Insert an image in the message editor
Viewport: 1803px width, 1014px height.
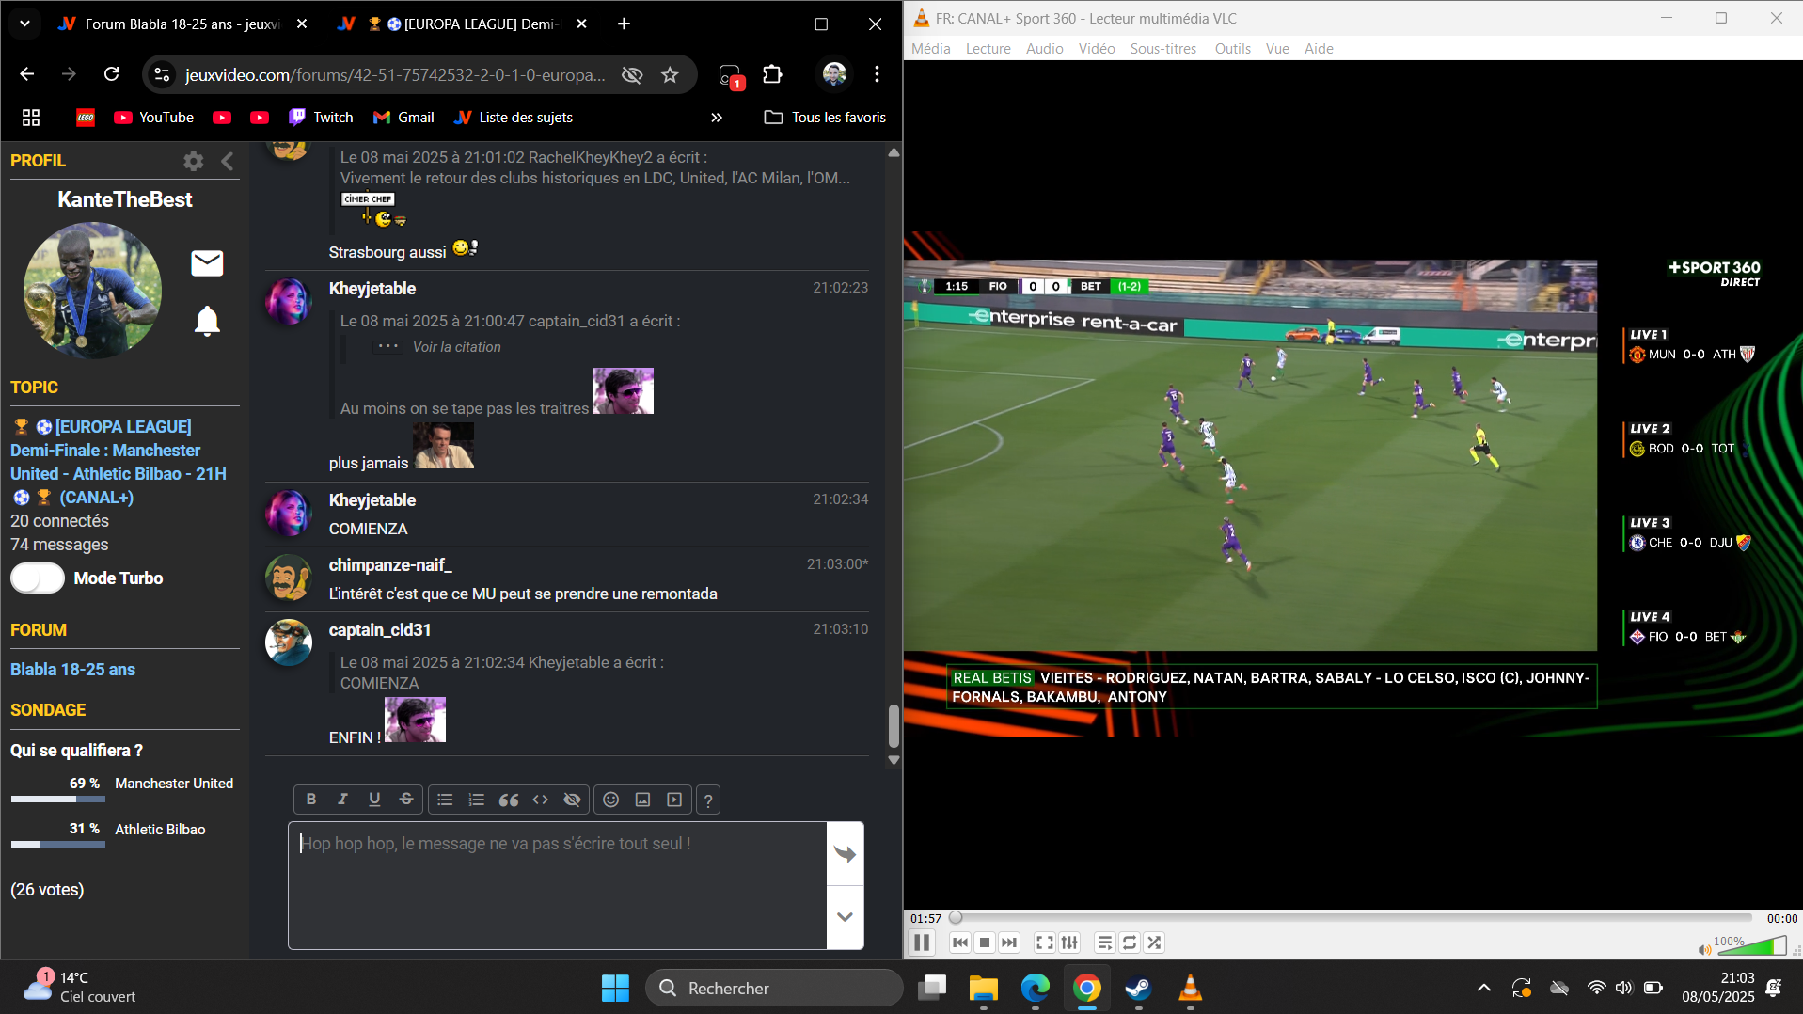coord(642,800)
